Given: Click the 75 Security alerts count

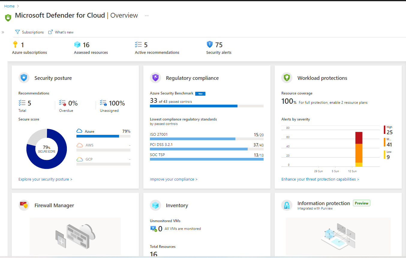Looking at the screenshot, I should (x=219, y=45).
